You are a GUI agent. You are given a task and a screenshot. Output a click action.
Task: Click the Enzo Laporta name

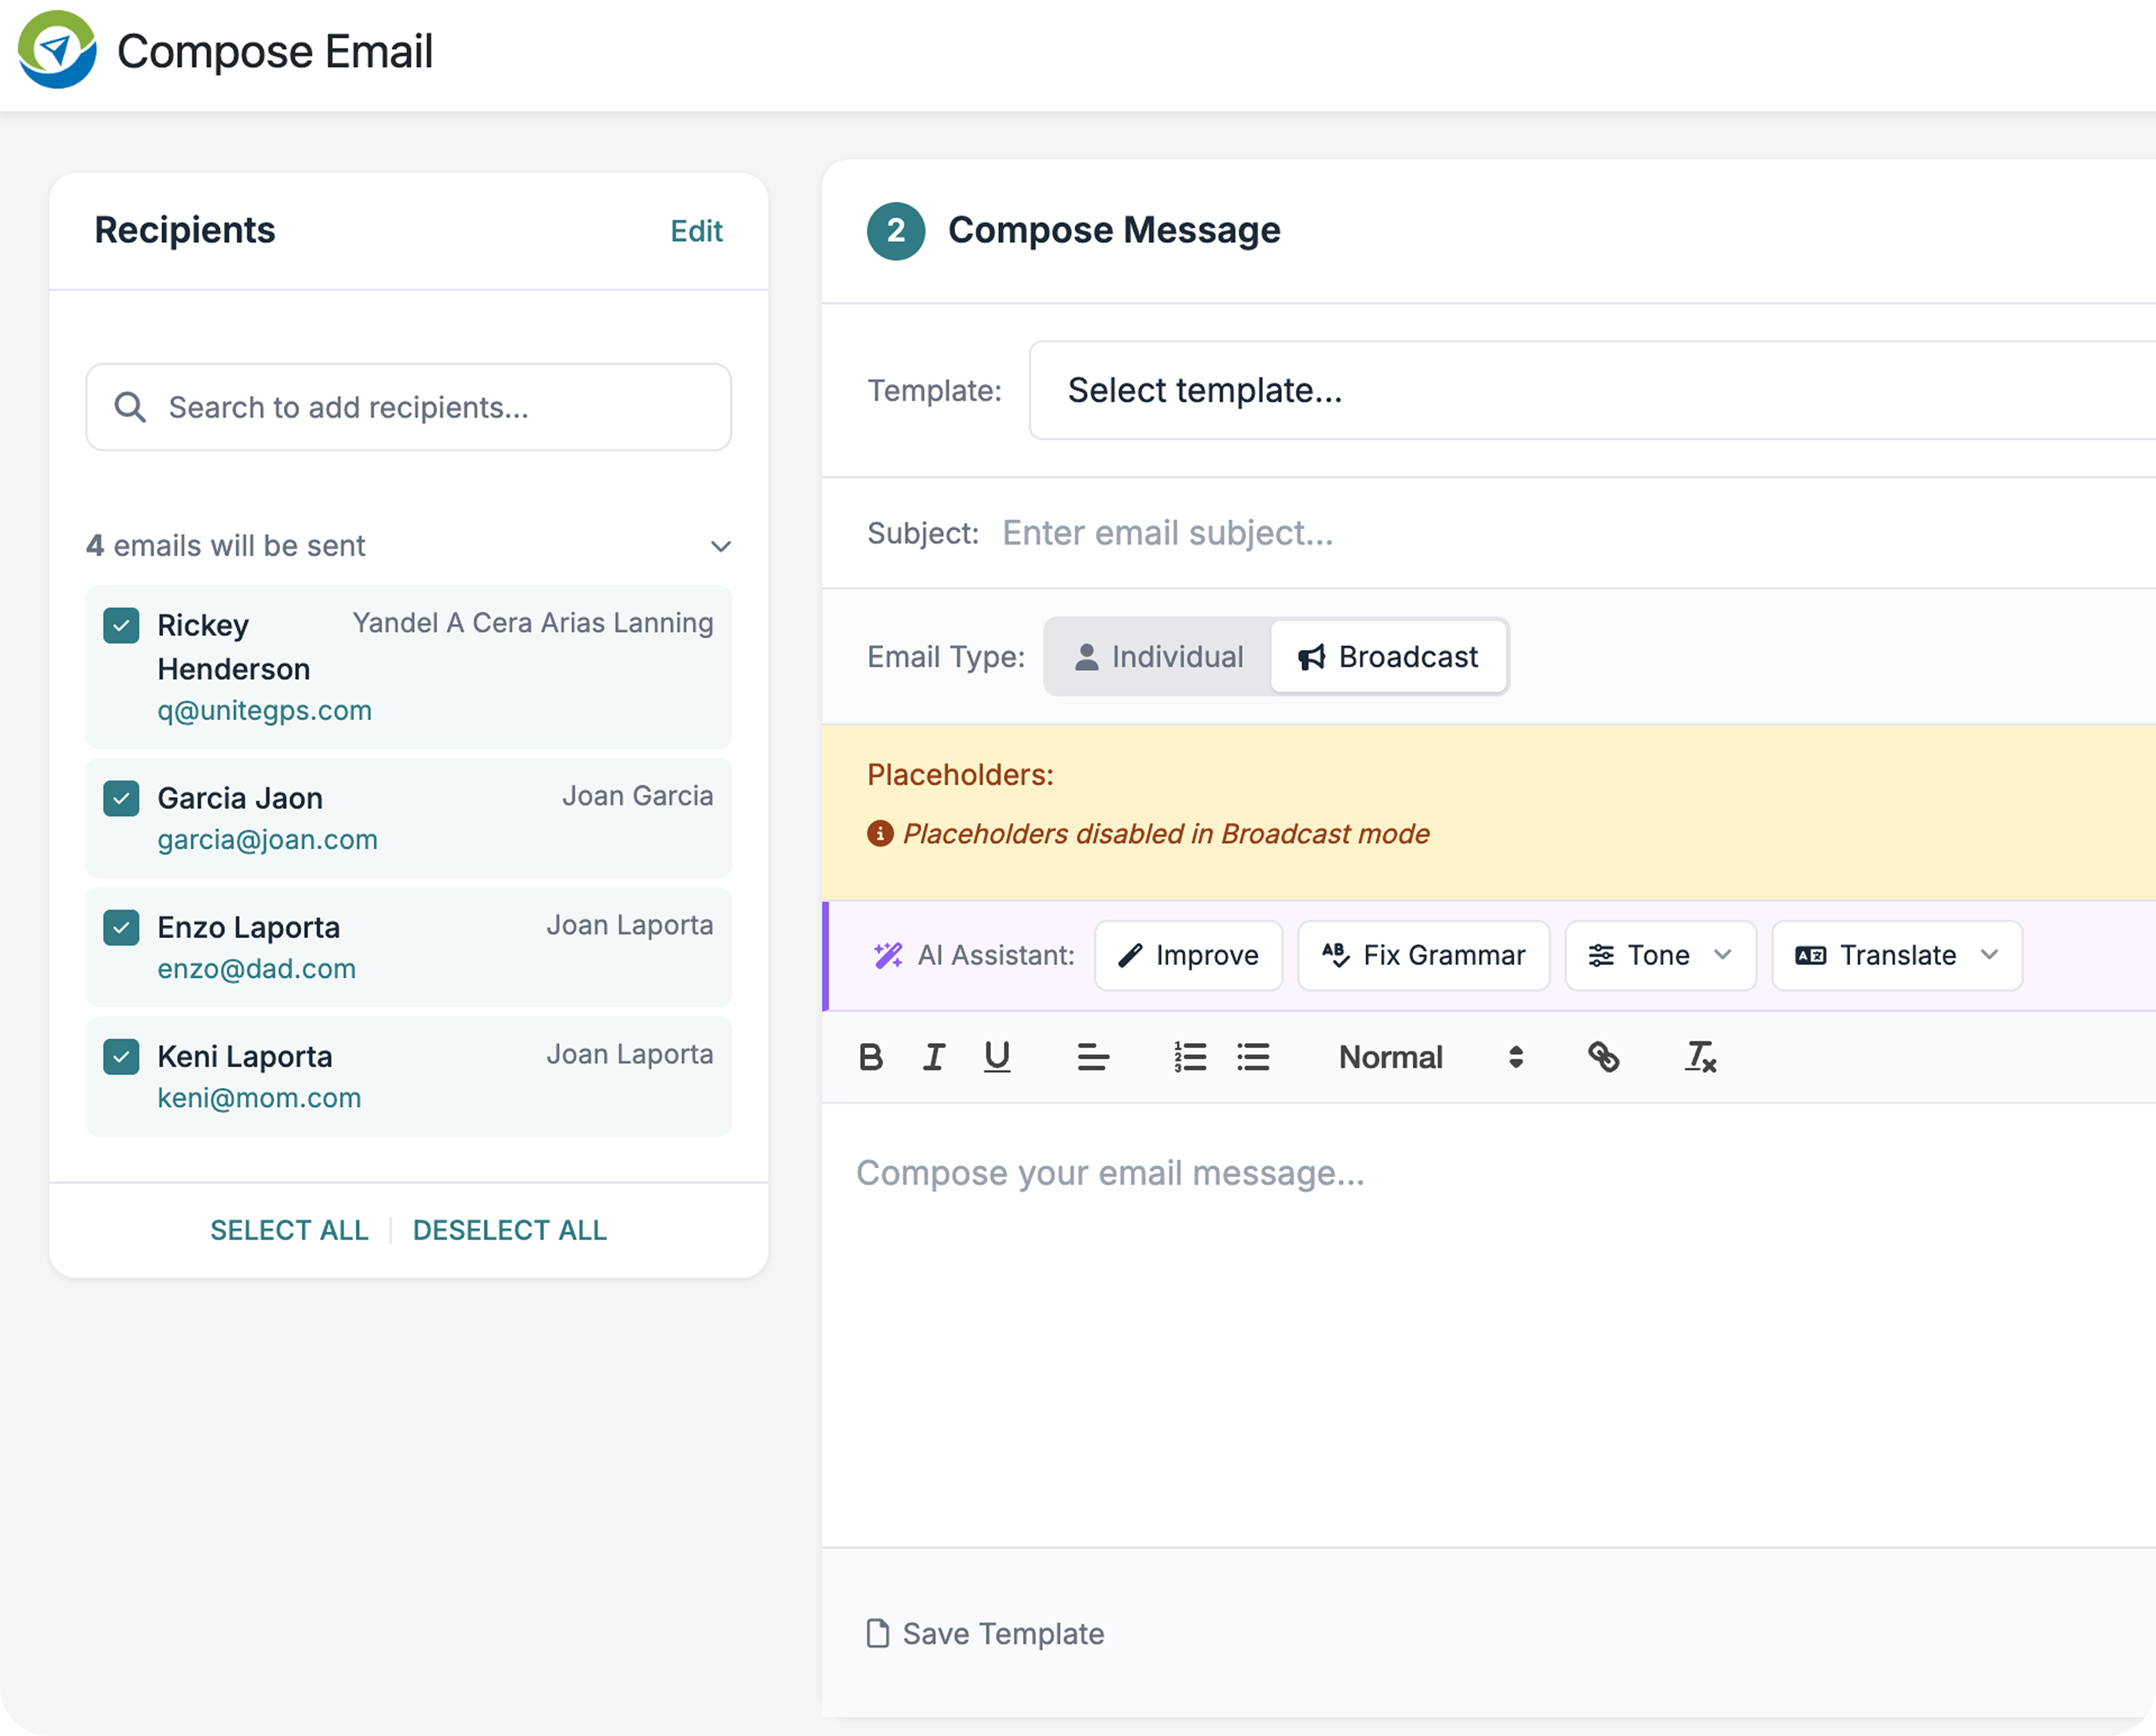(248, 927)
